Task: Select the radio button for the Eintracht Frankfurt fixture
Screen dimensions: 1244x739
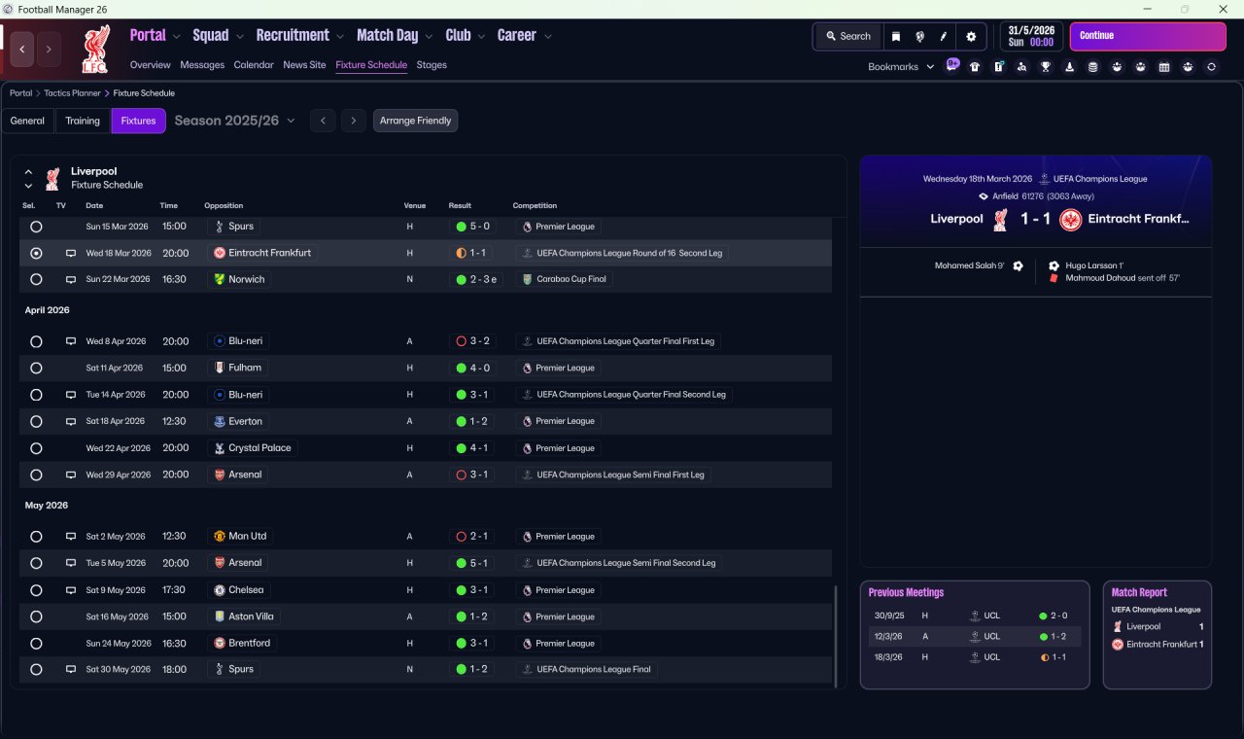Action: click(x=36, y=253)
